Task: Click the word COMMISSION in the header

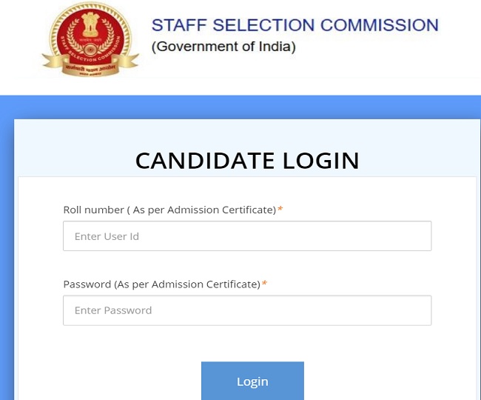Action: [x=380, y=25]
